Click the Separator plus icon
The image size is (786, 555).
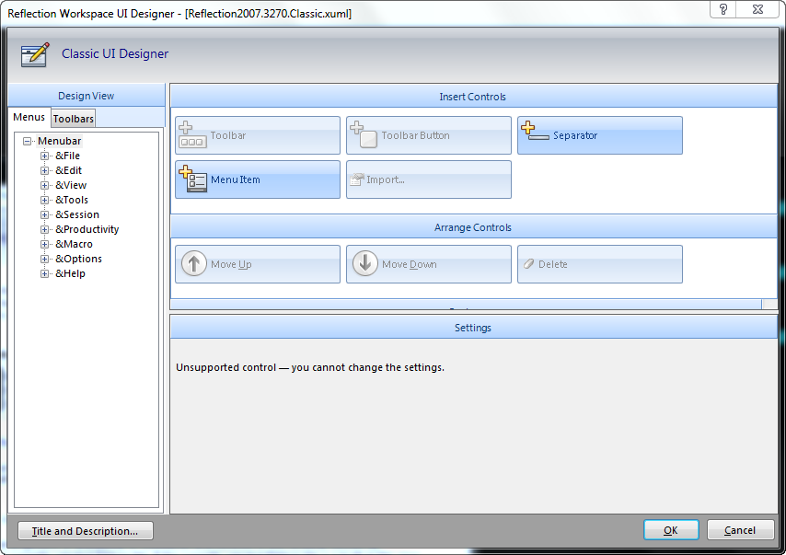(x=535, y=132)
